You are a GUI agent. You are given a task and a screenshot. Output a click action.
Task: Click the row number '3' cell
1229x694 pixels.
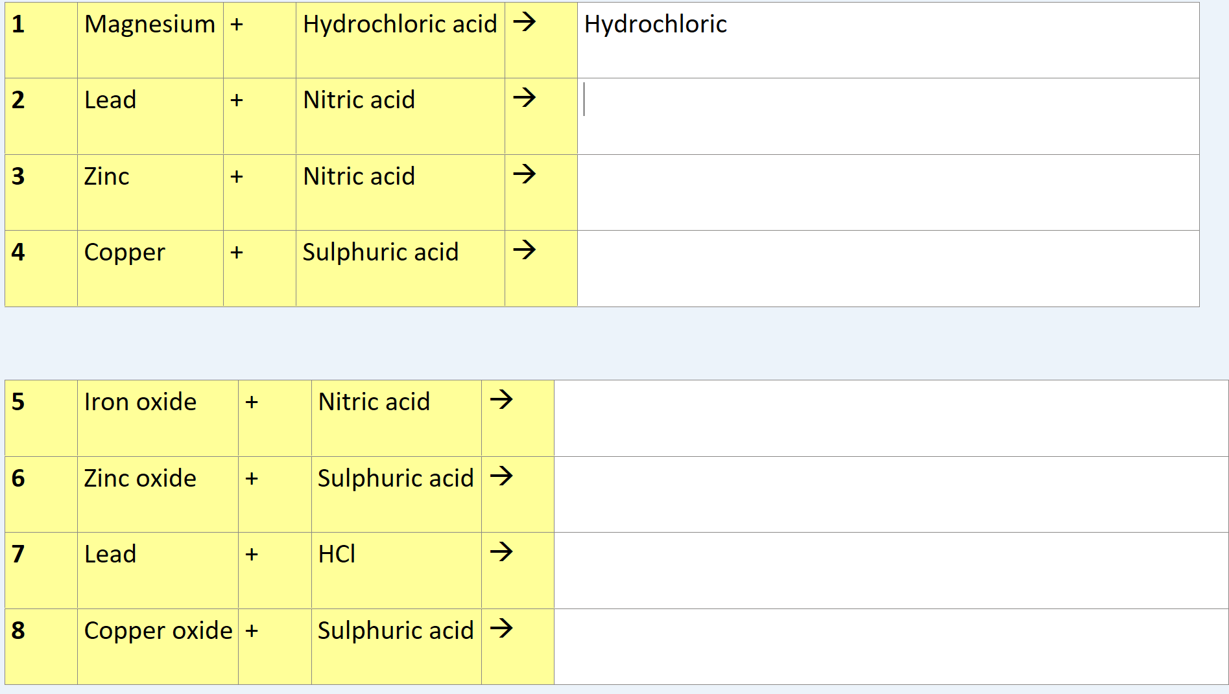point(41,192)
